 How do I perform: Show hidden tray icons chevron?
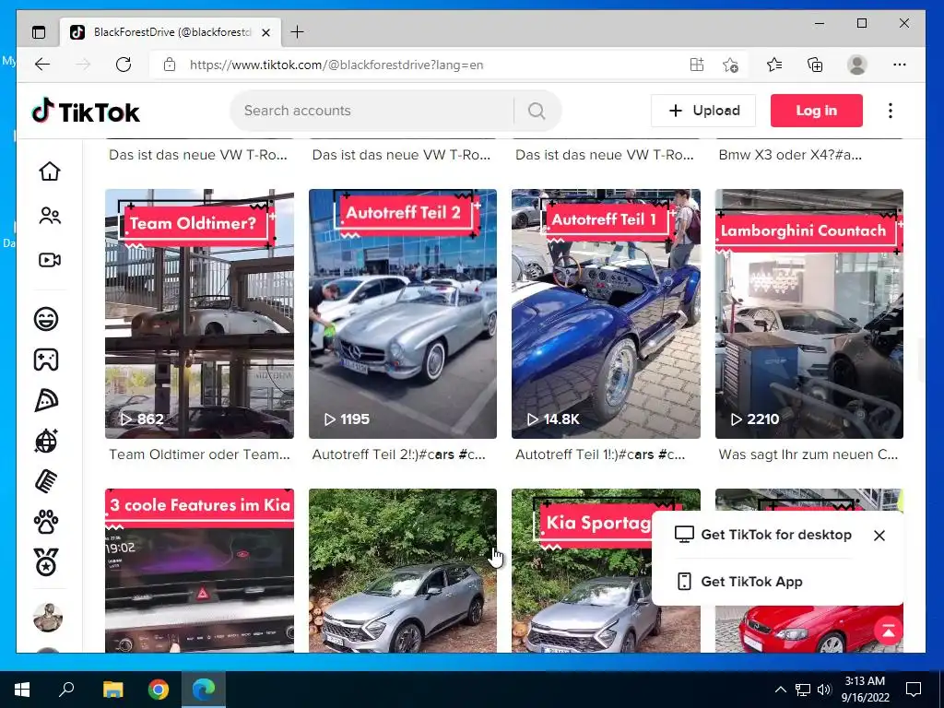pyautogui.click(x=780, y=690)
